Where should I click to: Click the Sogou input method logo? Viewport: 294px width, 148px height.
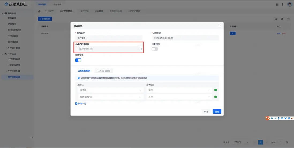coord(267,118)
